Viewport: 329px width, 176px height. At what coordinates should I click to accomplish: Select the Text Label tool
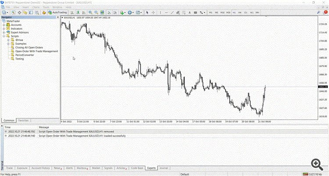(x=196, y=13)
